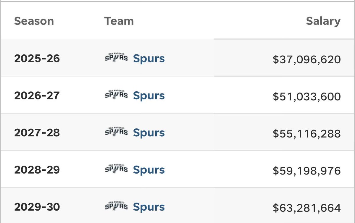Open the Spurs link for 2029-30 season
The image size is (355, 223).
coord(149,207)
